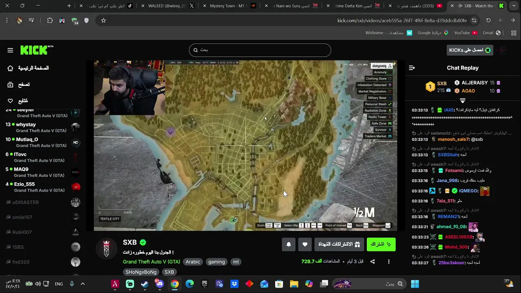Screen dimensions: 521x293
Task: Open a new browser tab
Action: click(x=69, y=6)
